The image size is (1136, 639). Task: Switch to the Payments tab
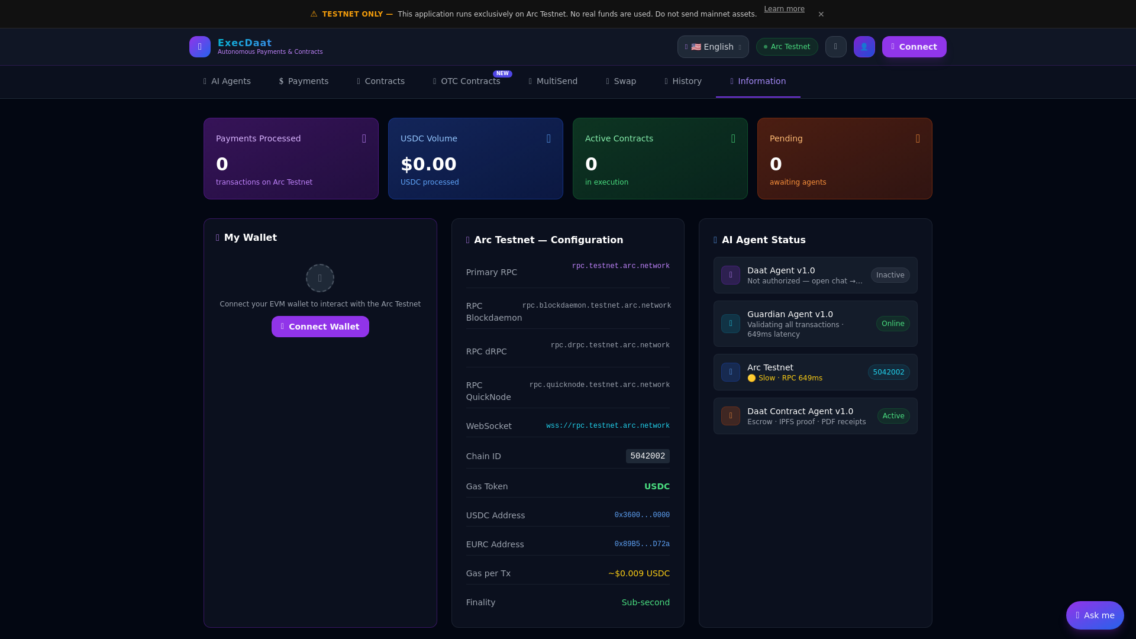(x=304, y=81)
